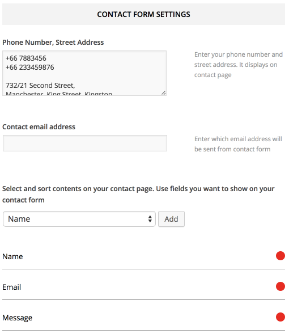The width and height of the screenshot is (289, 334).
Task: Select the Message row in the fields list
Action: [x=143, y=318]
